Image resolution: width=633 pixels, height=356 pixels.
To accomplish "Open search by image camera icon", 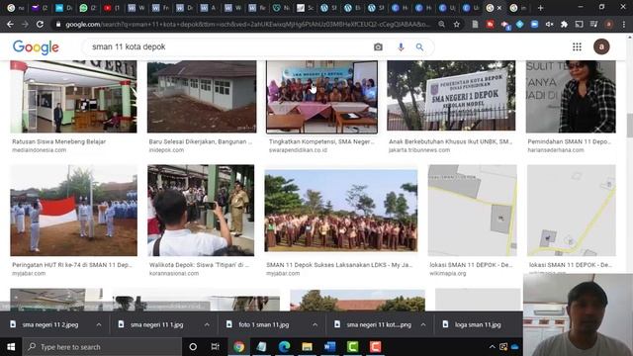I will tap(378, 46).
